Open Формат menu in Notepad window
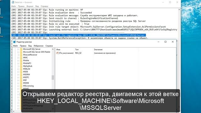This screenshot has width=201, height=113. (30, 6)
